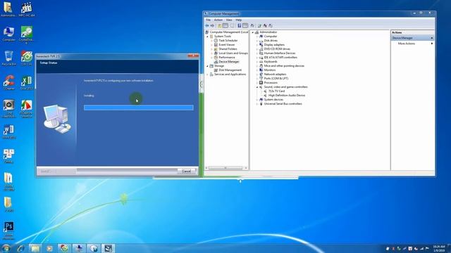
Task: Select Local Users and Groups node
Action: click(x=233, y=53)
